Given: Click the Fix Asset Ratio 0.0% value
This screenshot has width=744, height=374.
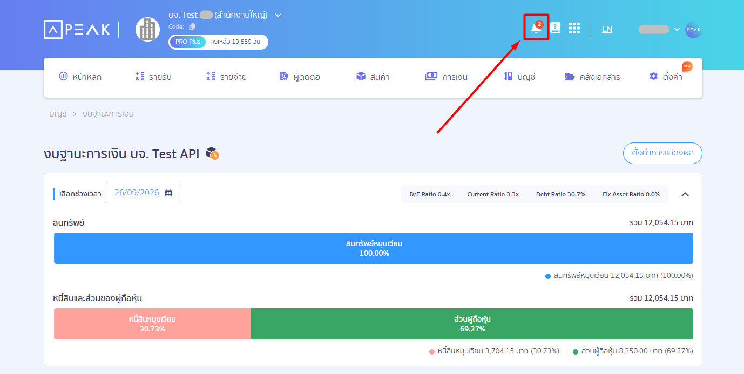Looking at the screenshot, I should pyautogui.click(x=631, y=194).
